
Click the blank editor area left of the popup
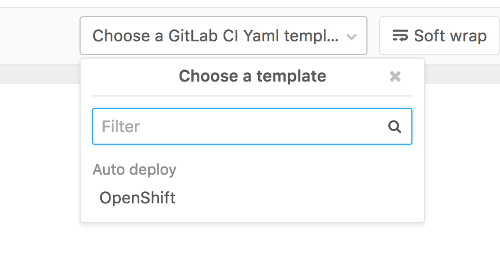40,161
